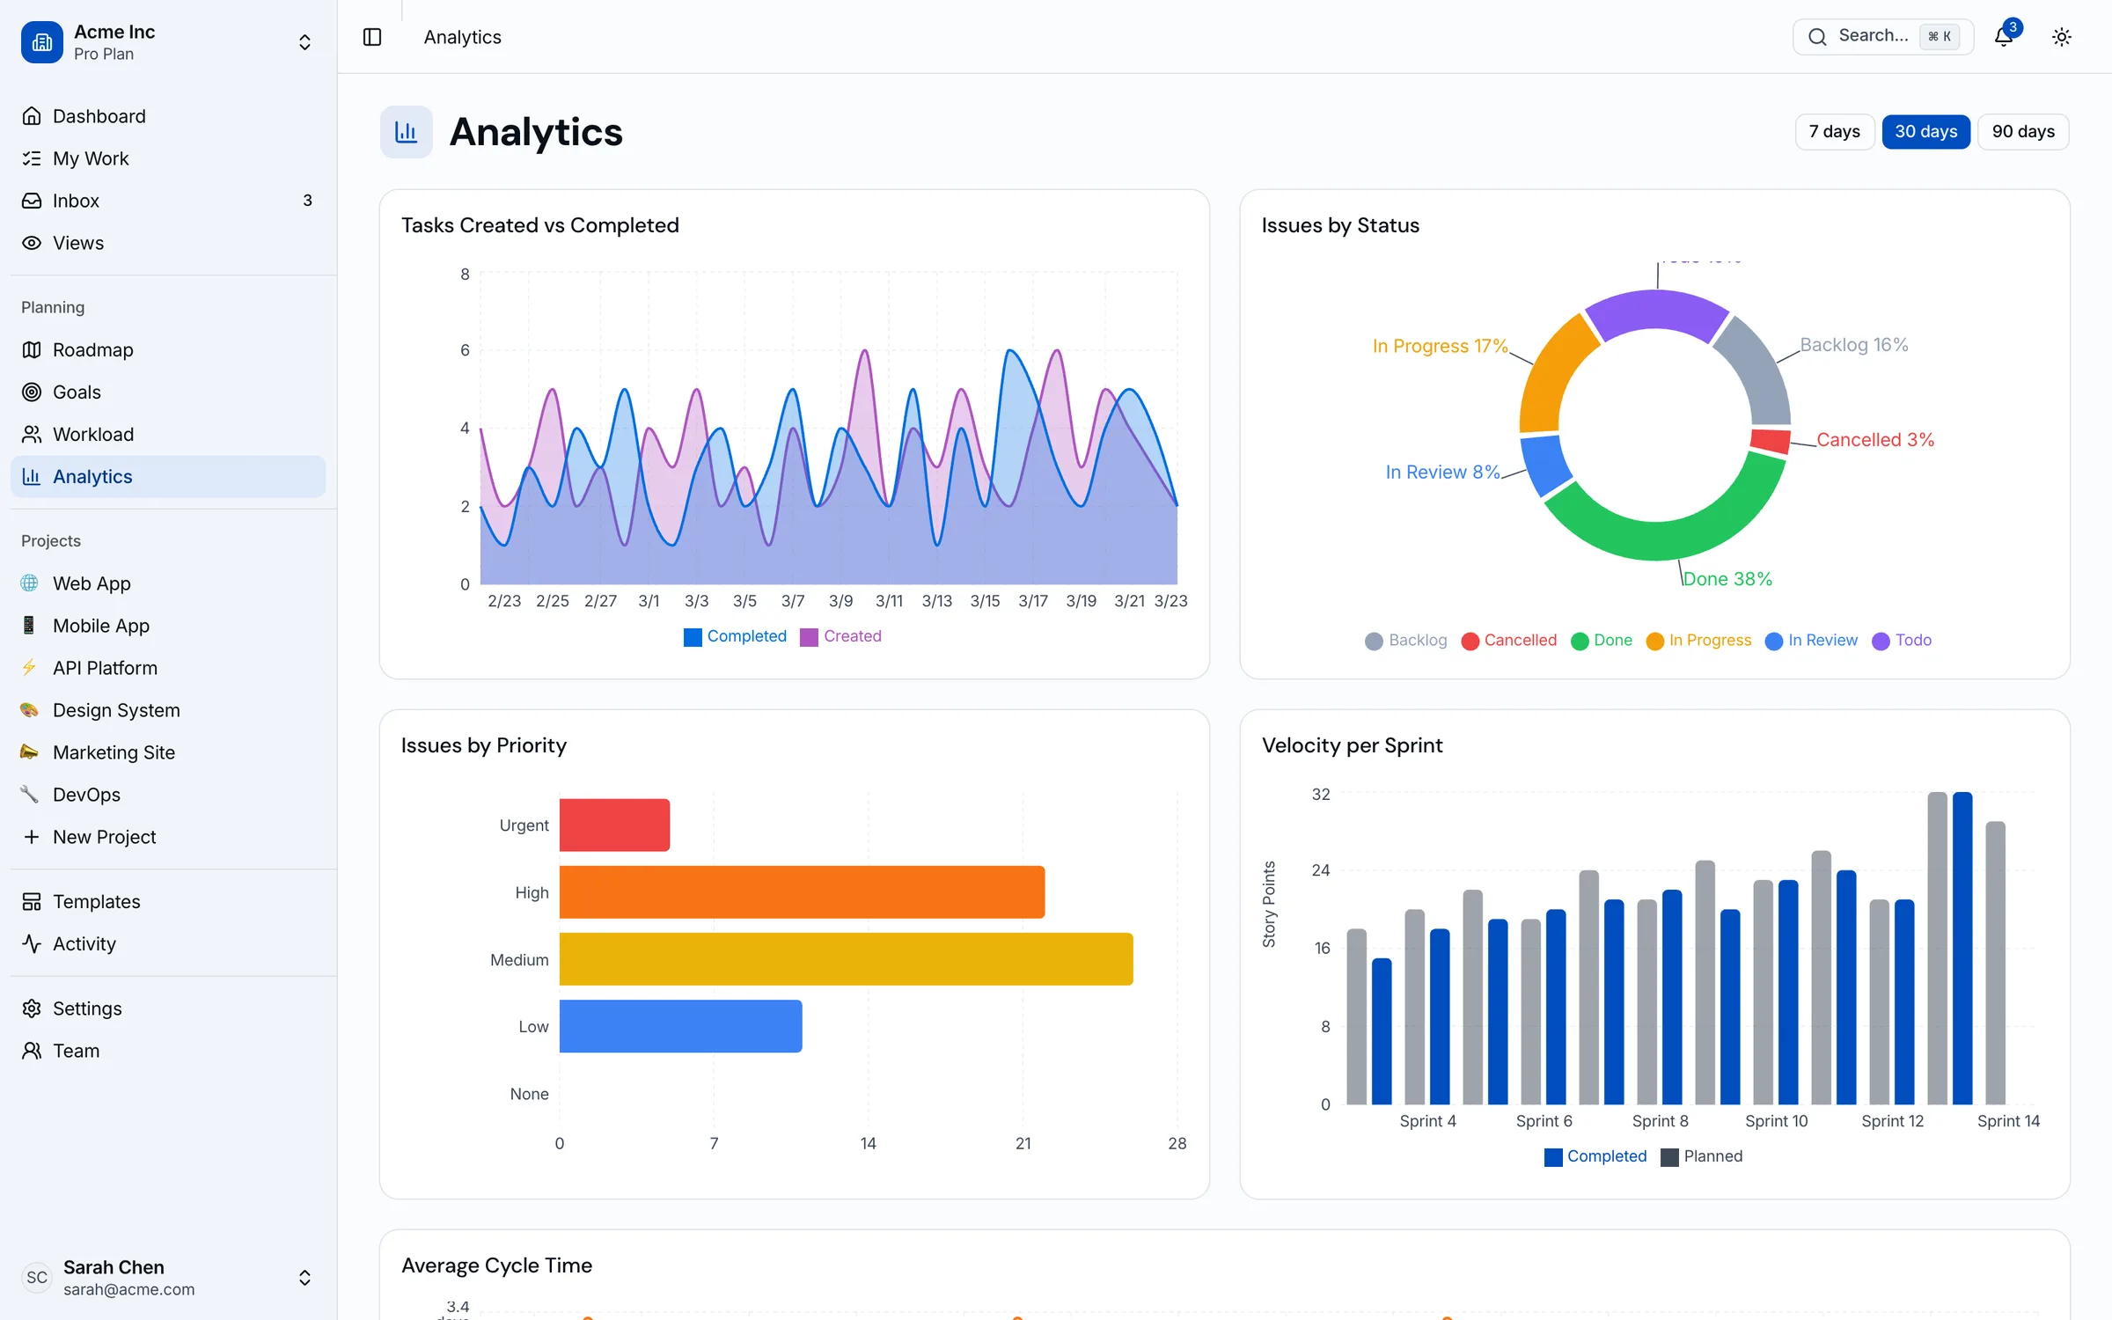Toggle Backlog in Issues by Status legend
Viewport: 2112px width, 1320px height.
click(x=1405, y=641)
